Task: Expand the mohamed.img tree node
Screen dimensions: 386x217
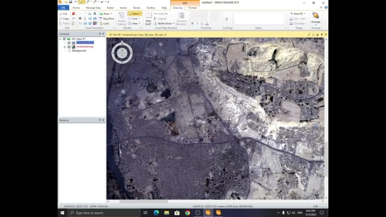Action: 65,47
